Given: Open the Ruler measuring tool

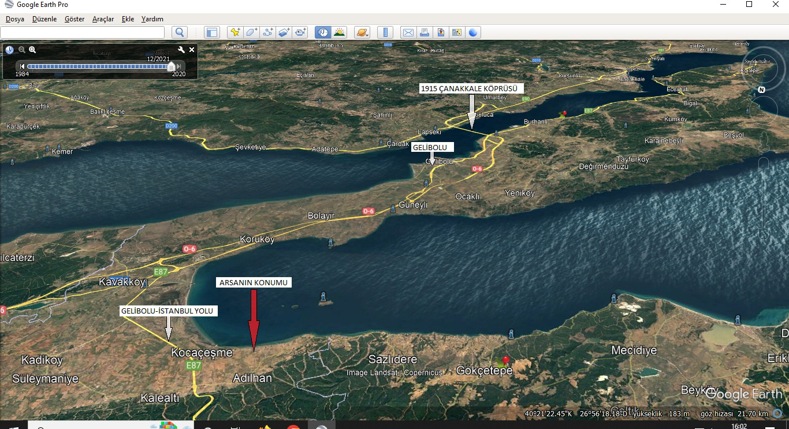Looking at the screenshot, I should coord(385,32).
